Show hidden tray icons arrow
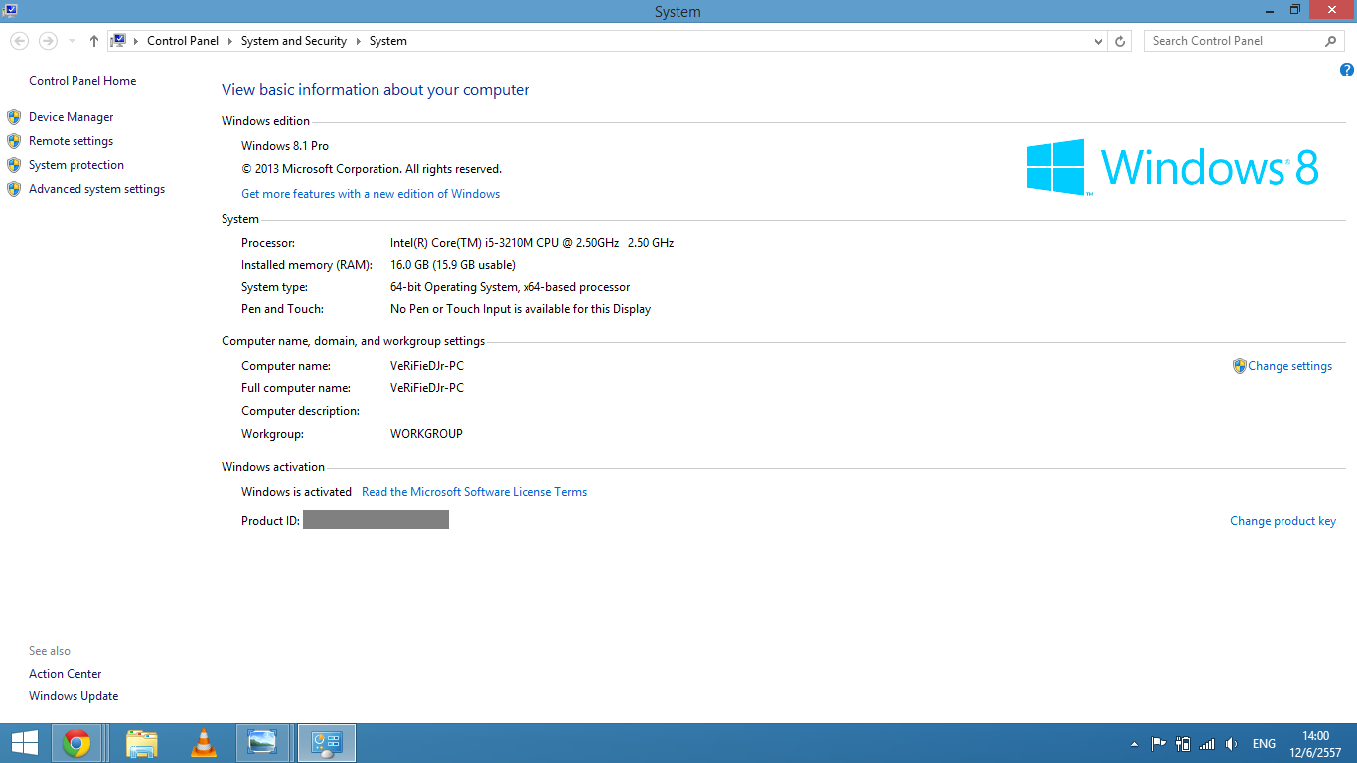This screenshot has width=1357, height=763. tap(1134, 744)
